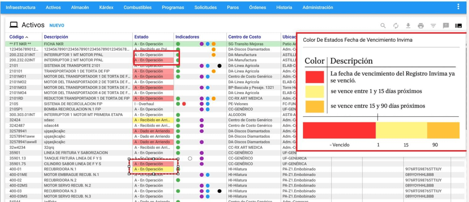The width and height of the screenshot is (469, 202).
Task: Click the search magnifier icon
Action: tap(383, 25)
